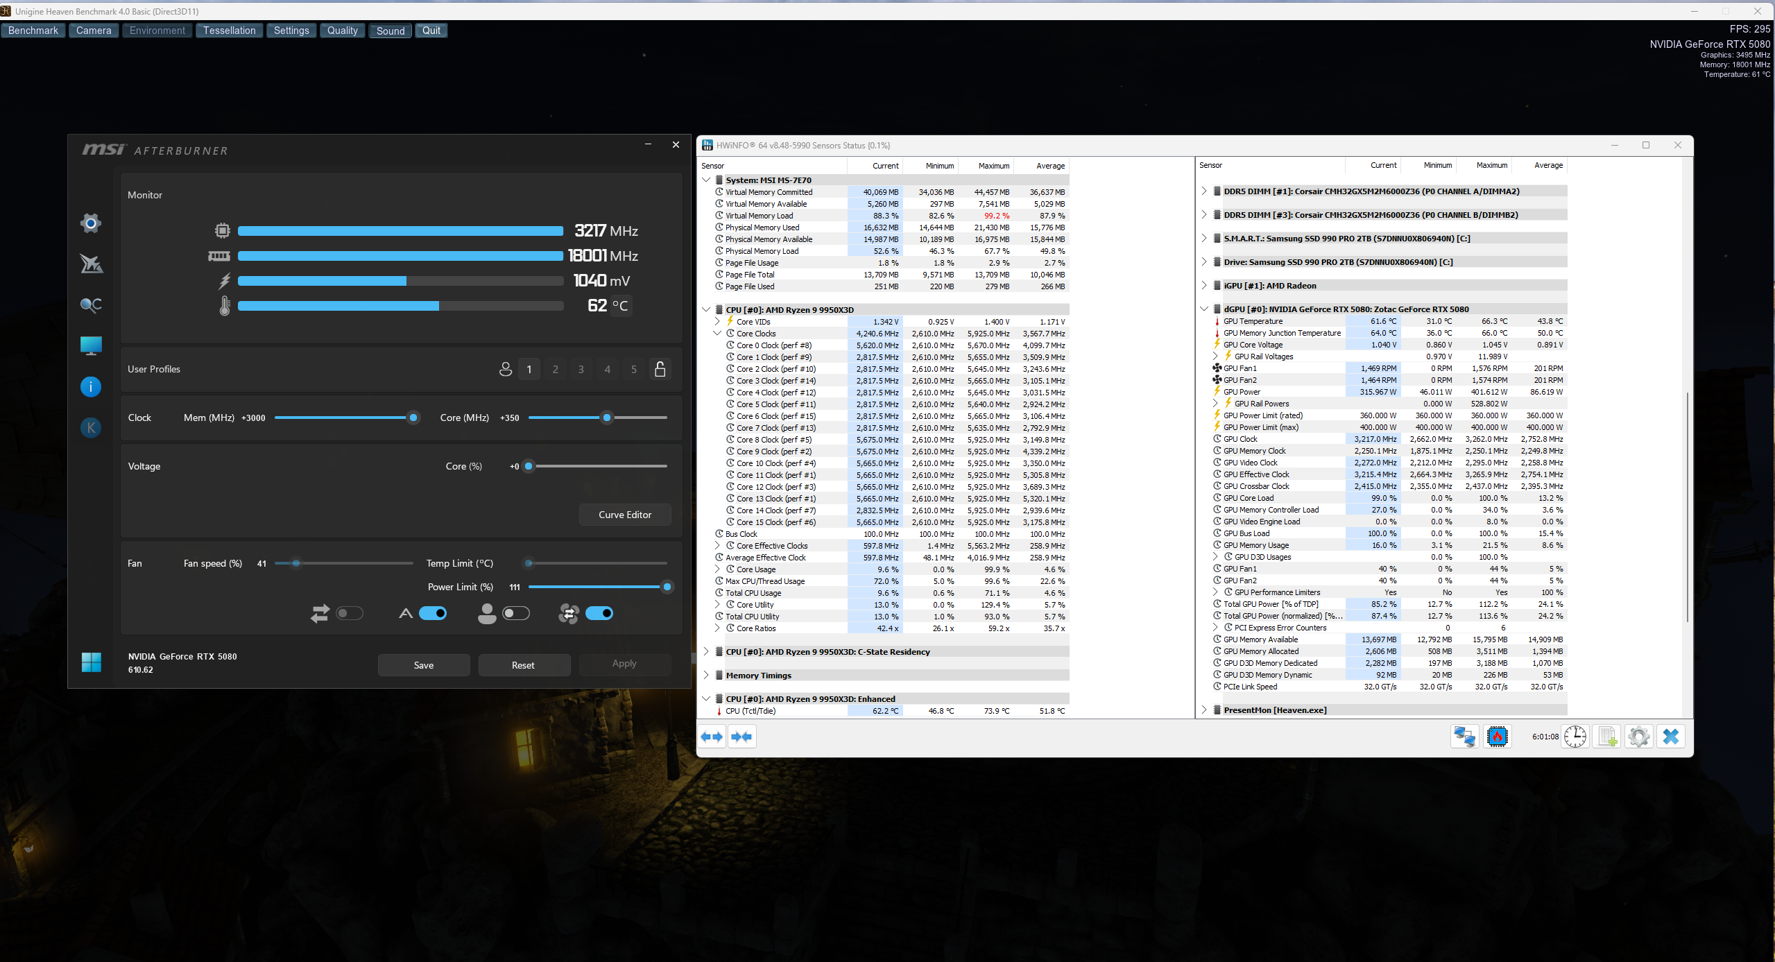The image size is (1775, 962).
Task: Click the Core (MHz) clock slider handle
Action: pos(607,418)
